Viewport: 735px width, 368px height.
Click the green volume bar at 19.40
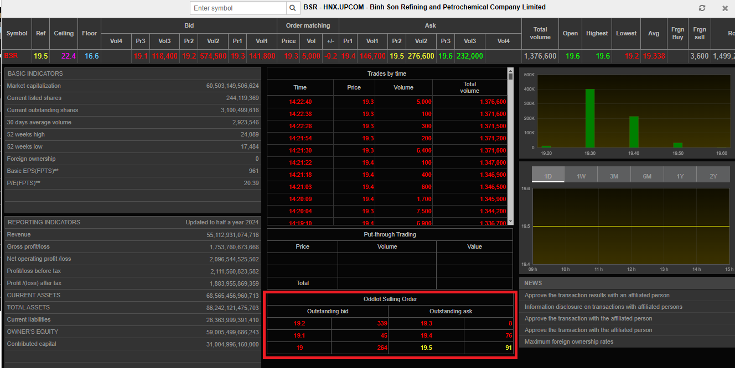(634, 132)
